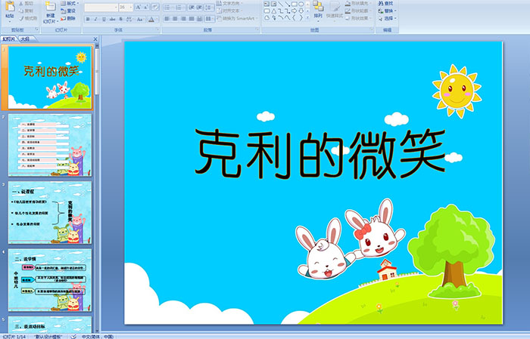Decrease font size with the small A button

(x=146, y=8)
